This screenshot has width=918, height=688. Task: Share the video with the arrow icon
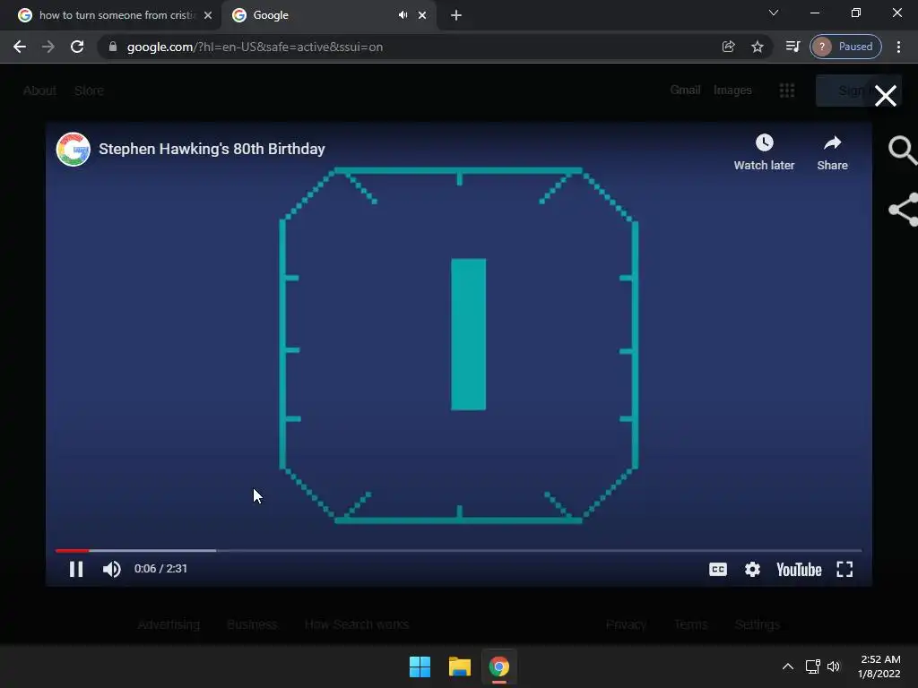tap(832, 142)
